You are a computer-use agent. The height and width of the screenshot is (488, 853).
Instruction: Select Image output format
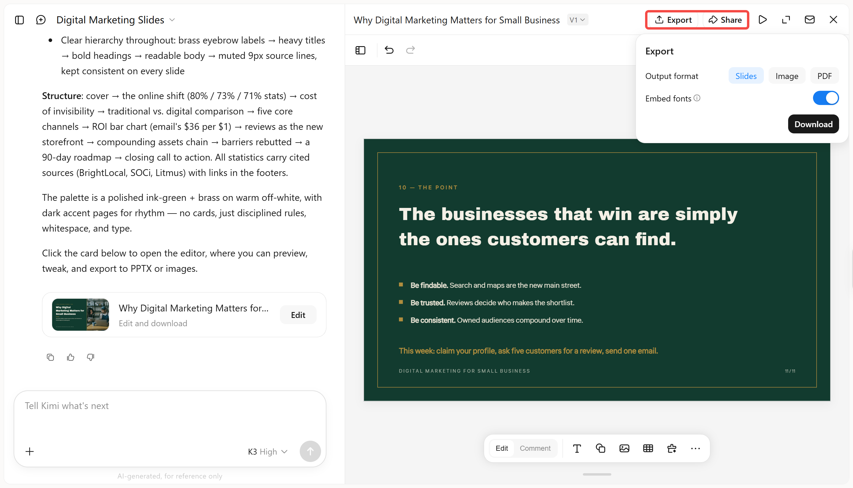click(x=787, y=76)
